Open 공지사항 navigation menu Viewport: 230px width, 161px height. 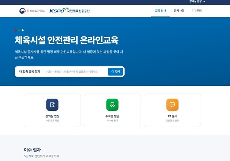(179, 11)
